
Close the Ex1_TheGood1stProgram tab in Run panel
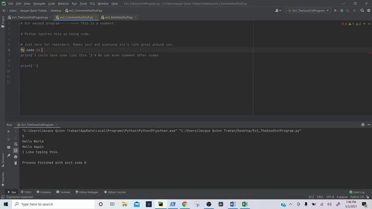click(56, 125)
